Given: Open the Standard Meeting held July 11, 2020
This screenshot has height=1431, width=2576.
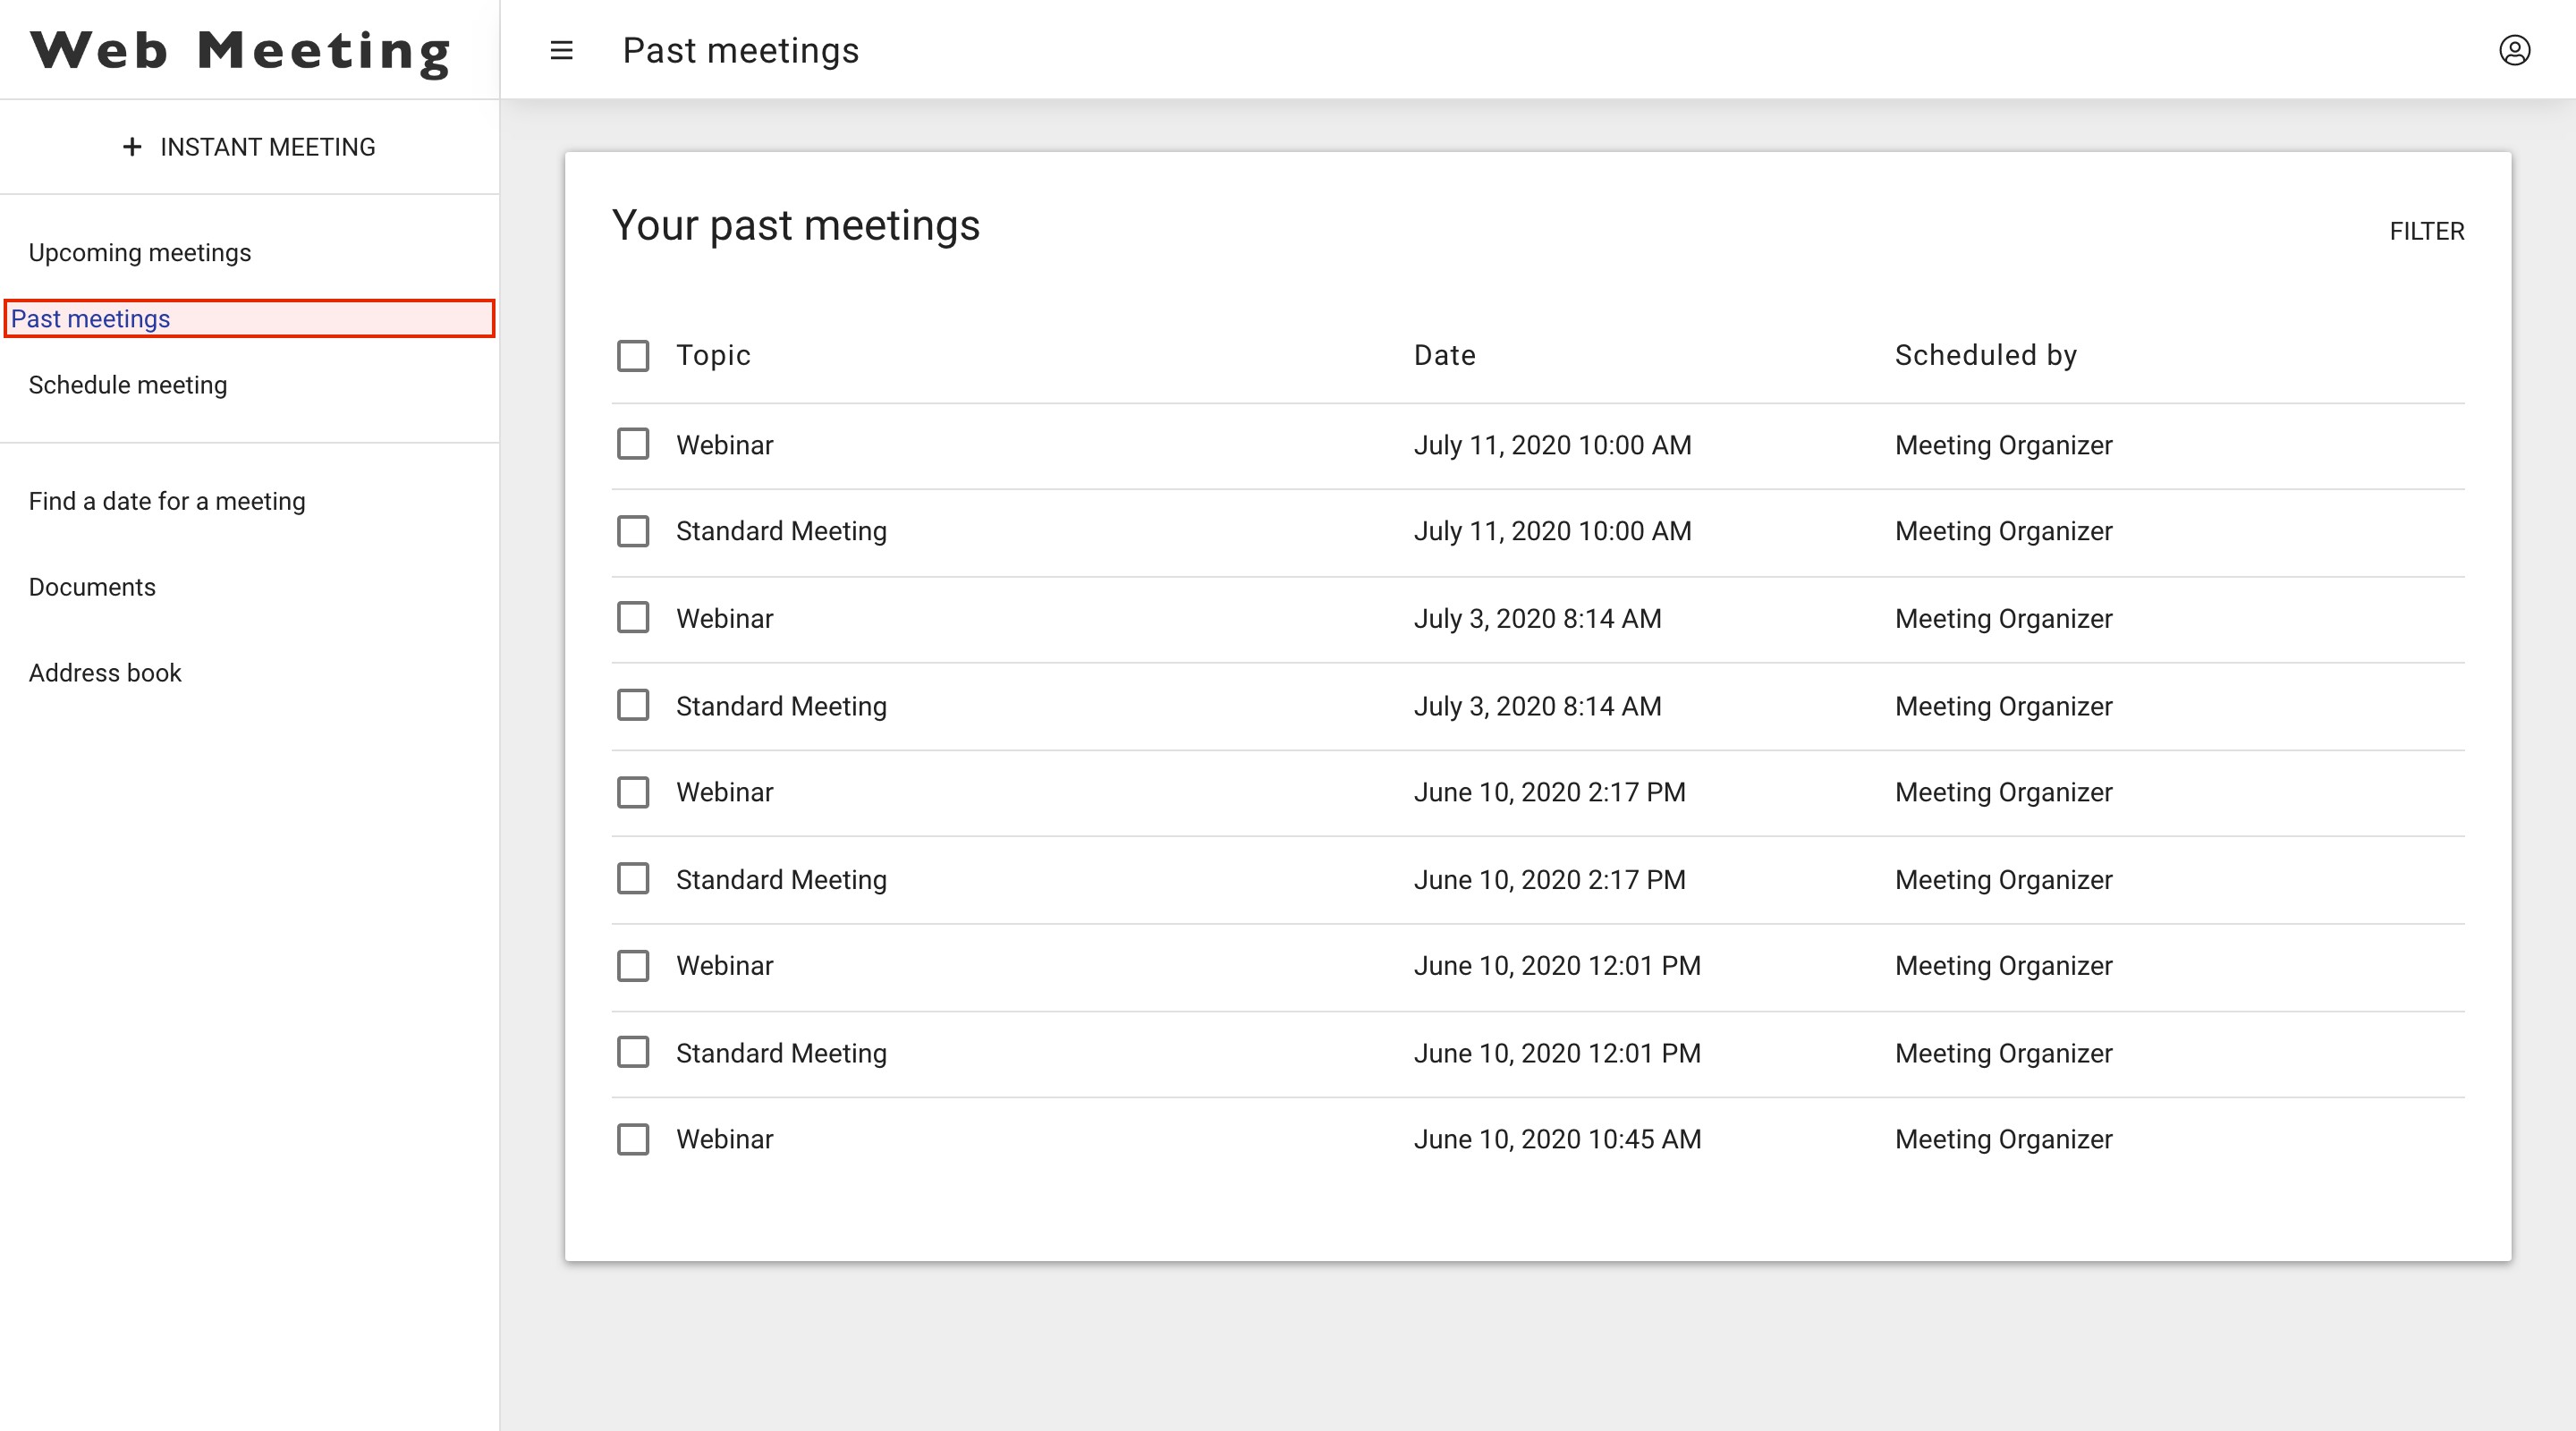Looking at the screenshot, I should [x=781, y=531].
